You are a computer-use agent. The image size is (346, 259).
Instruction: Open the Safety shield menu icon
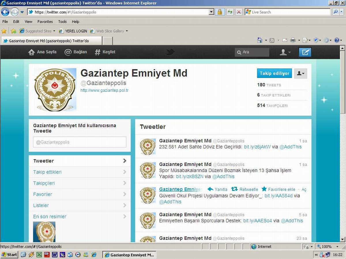point(316,40)
